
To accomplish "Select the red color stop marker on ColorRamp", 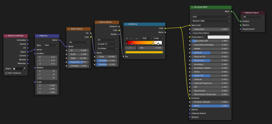I will click(x=132, y=44).
